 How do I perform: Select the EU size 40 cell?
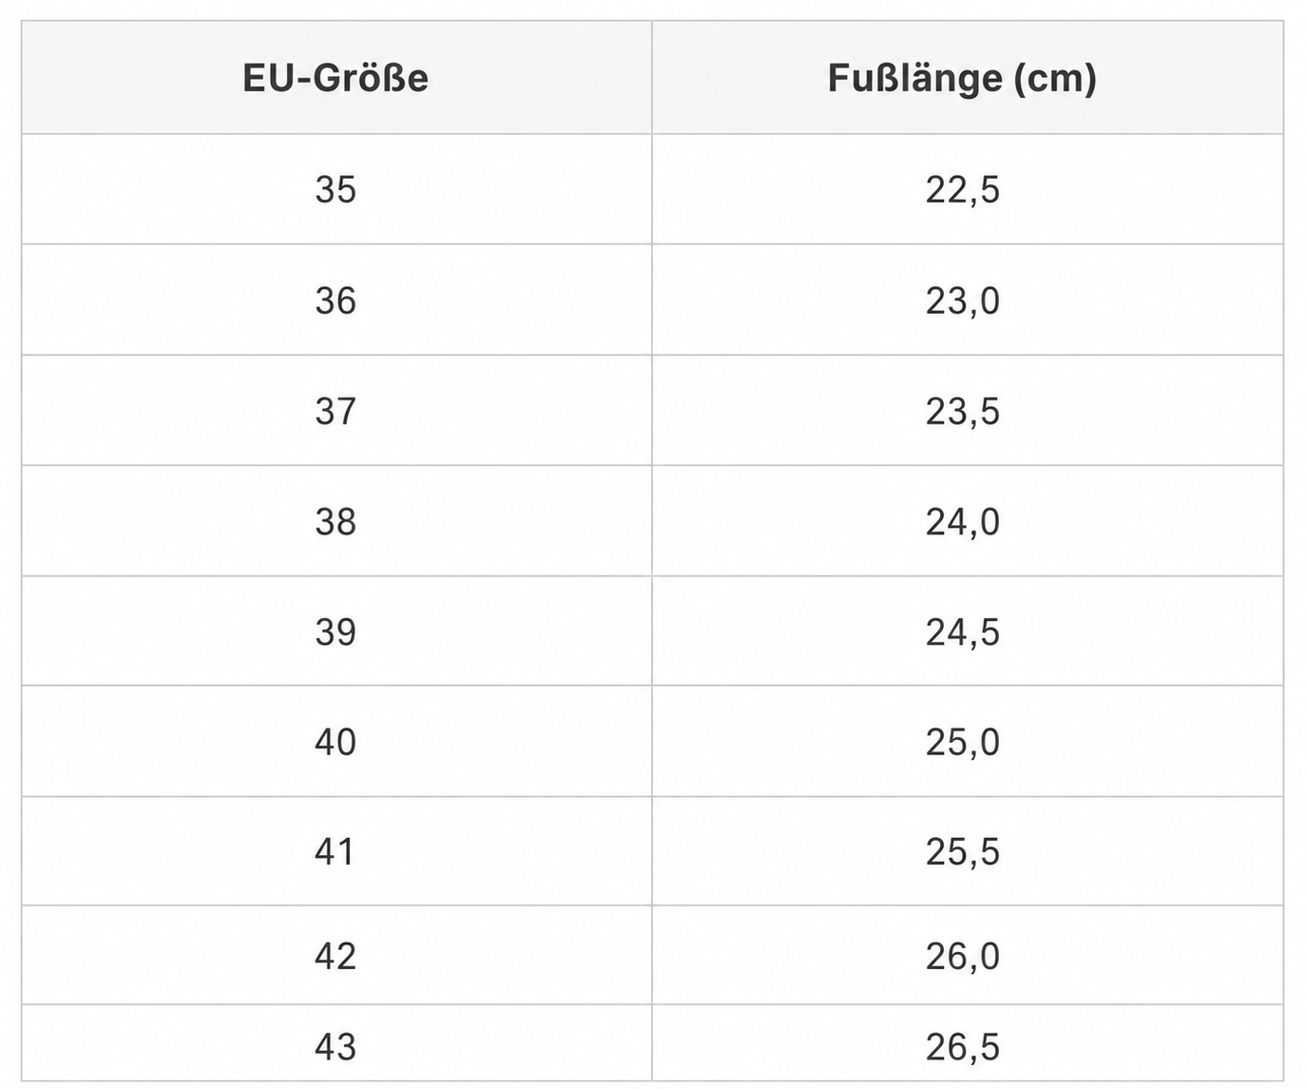(x=336, y=742)
